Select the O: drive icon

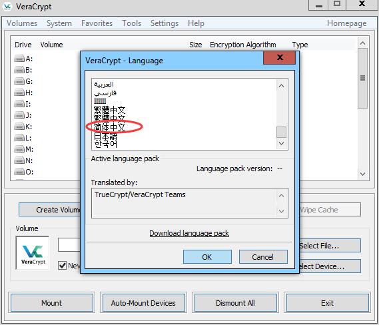pos(19,172)
